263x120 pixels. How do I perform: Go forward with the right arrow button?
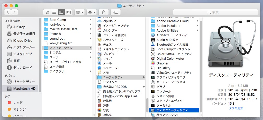15,12
